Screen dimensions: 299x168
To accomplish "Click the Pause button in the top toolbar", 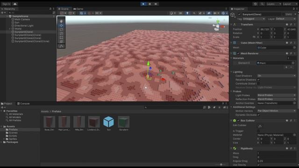I will point(149,4).
